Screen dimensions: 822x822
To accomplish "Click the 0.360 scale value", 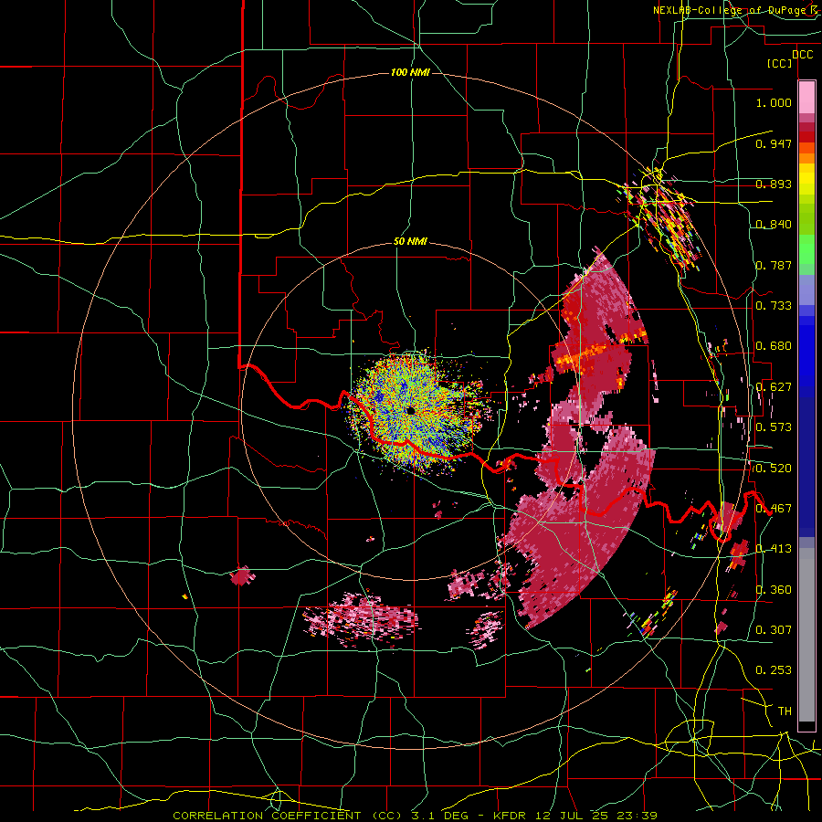I will point(774,589).
